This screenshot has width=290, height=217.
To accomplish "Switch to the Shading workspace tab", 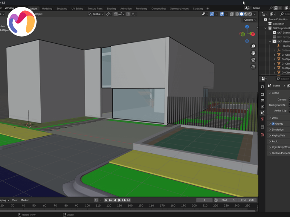I will pos(111,8).
